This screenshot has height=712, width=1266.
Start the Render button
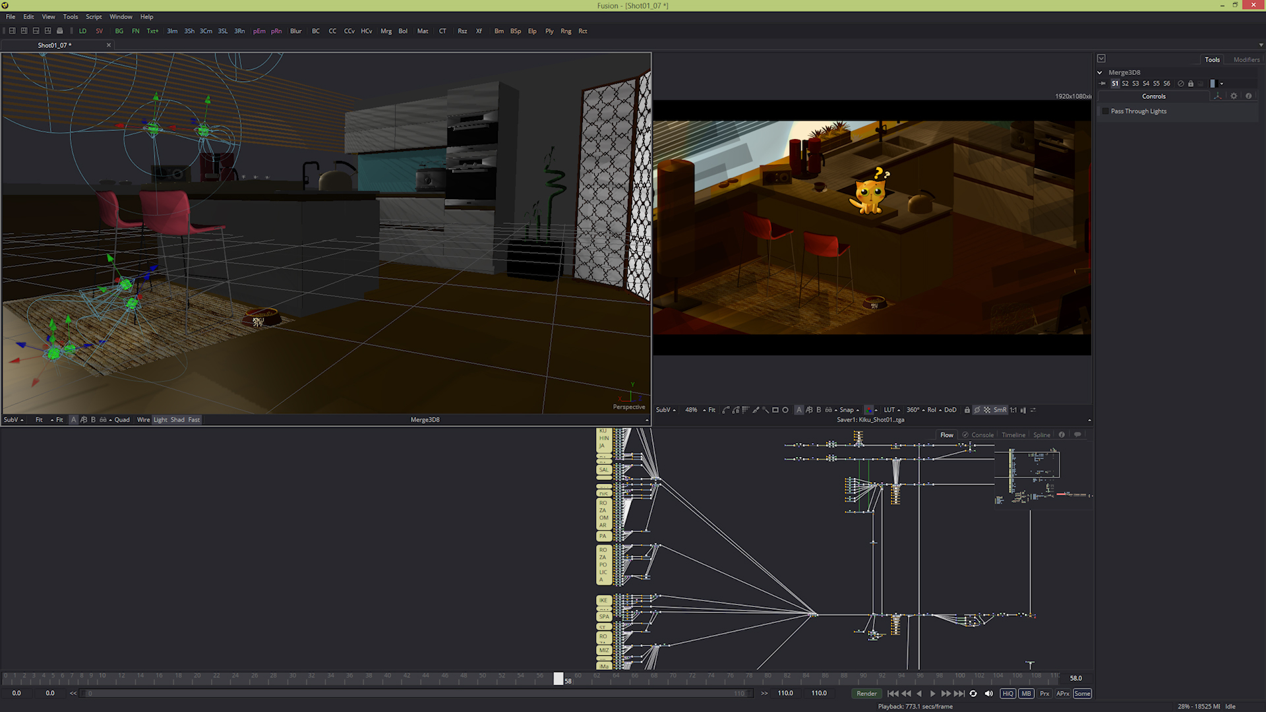pyautogui.click(x=866, y=694)
